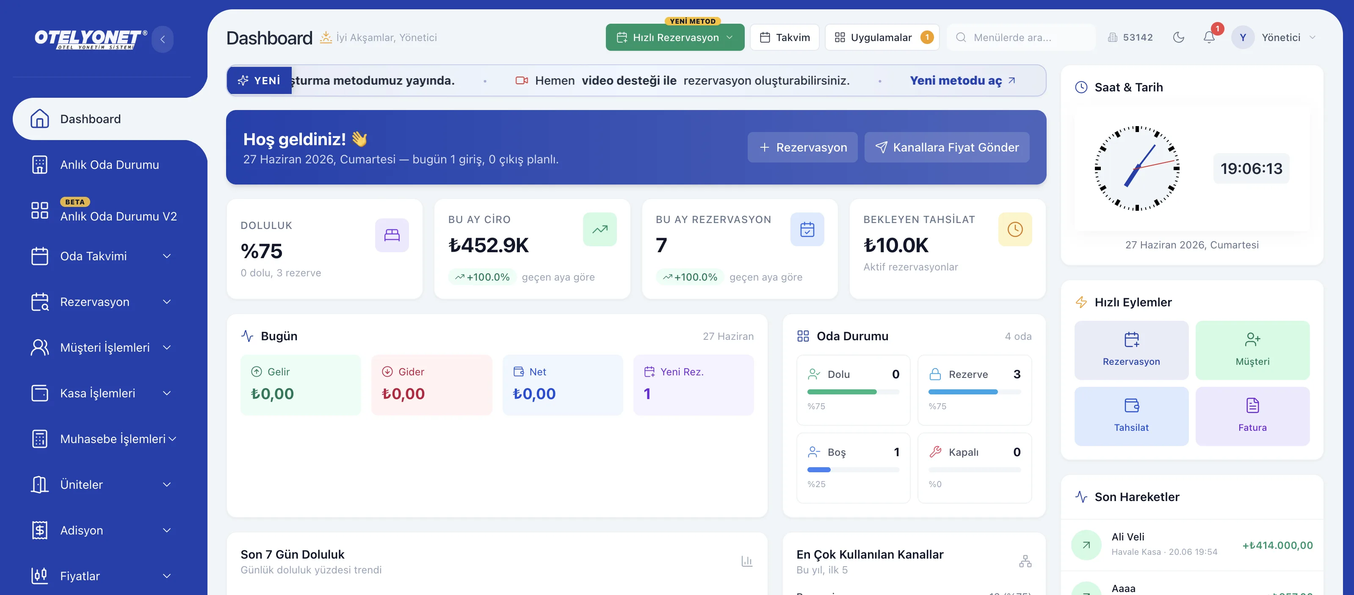1354x595 pixels.
Task: Click the printer icon beside 53142
Action: 1112,37
